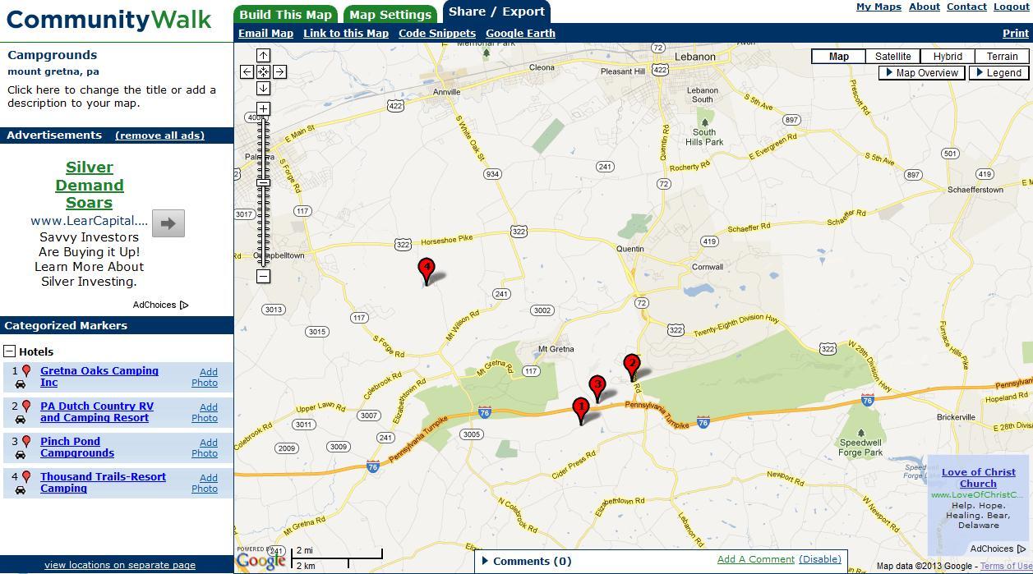Pan the map right with arrow button
This screenshot has width=1033, height=574.
(279, 72)
